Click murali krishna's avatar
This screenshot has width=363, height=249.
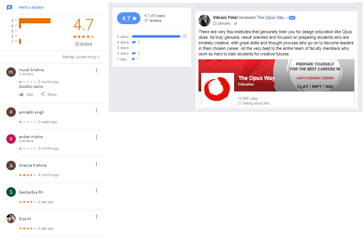(11, 72)
